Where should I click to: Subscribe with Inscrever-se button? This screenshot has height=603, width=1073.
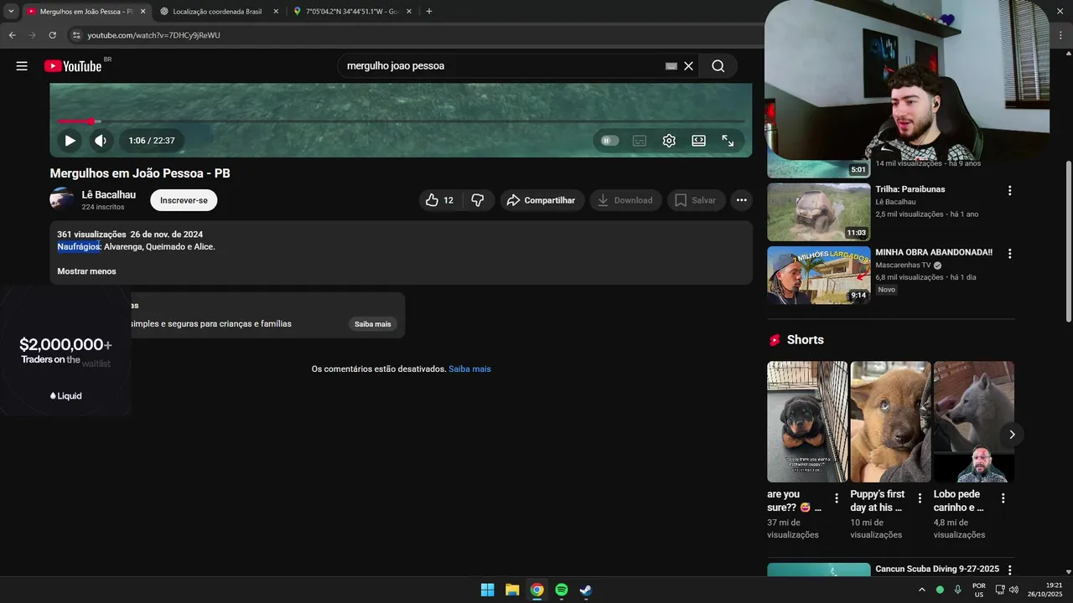(x=184, y=200)
